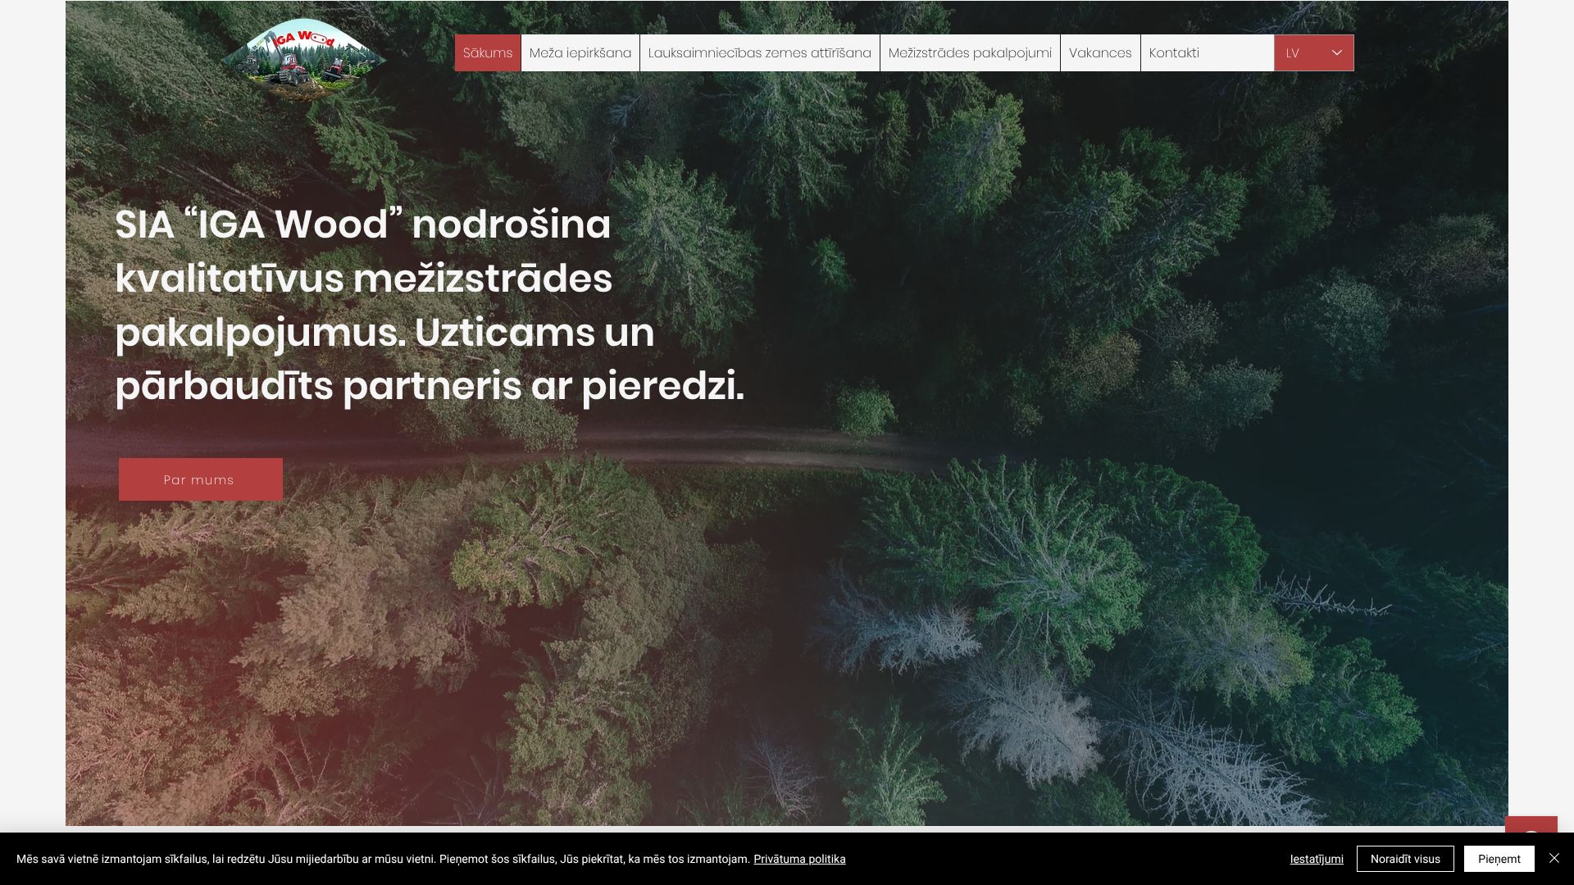Image resolution: width=1574 pixels, height=885 pixels.
Task: Open cookie Iestatījumi settings link
Action: (x=1316, y=859)
